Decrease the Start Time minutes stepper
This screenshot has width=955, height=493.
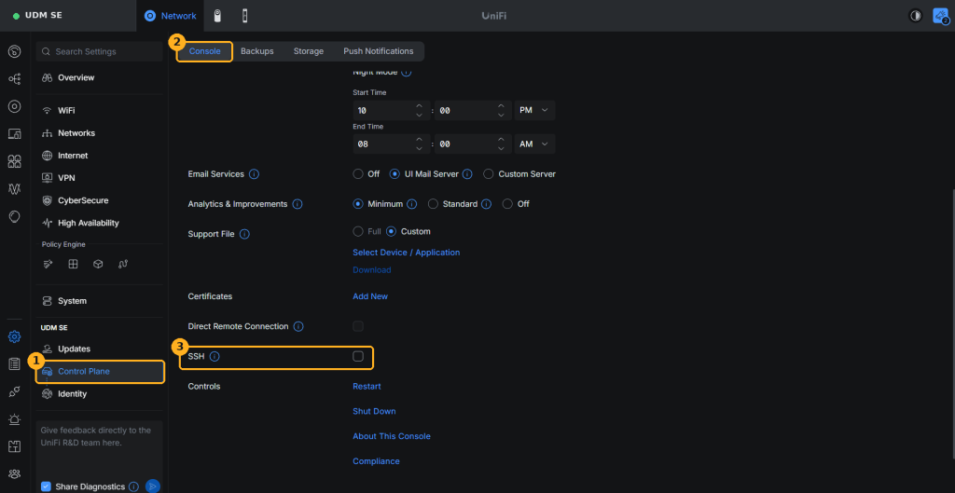(x=501, y=115)
